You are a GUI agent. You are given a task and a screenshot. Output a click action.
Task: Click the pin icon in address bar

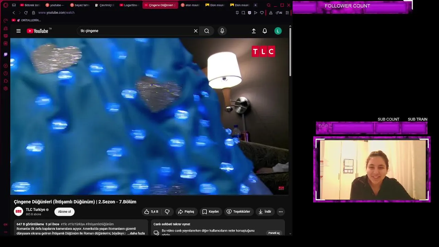click(x=237, y=13)
